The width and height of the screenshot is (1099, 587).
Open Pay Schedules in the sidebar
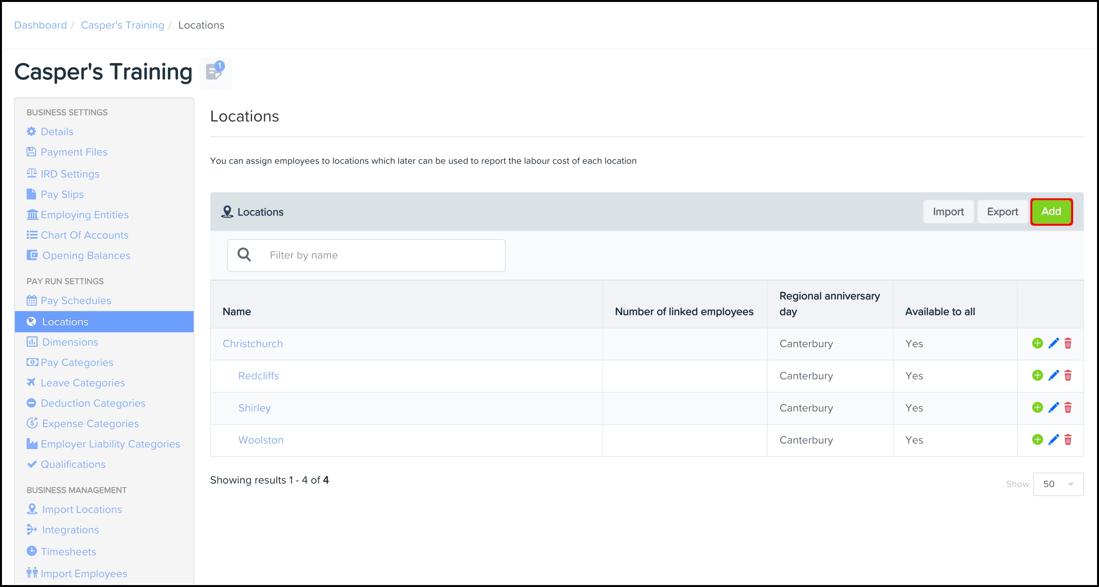pyautogui.click(x=76, y=301)
